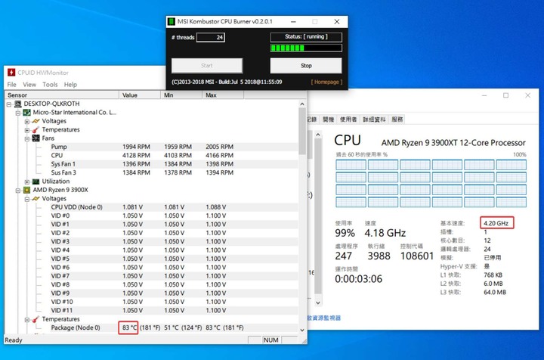Click the first logical processor usage graph

pos(351,165)
